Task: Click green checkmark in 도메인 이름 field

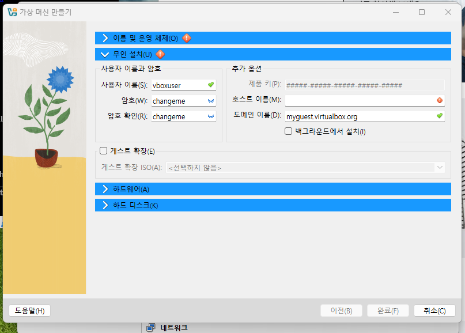Action: (x=440, y=116)
